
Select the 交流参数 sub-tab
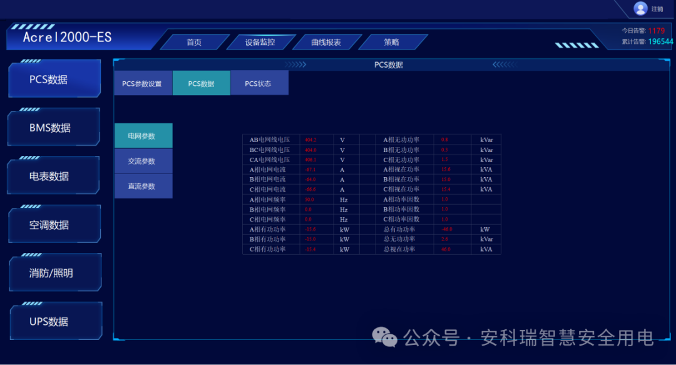[x=143, y=162]
